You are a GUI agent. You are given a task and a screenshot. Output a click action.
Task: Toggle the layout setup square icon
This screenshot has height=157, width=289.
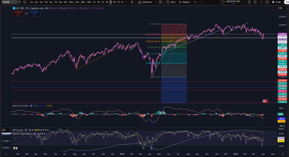pyautogui.click(x=223, y=2)
